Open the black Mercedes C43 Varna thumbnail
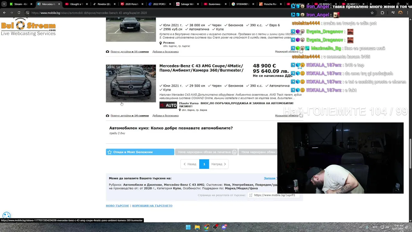 (x=131, y=83)
